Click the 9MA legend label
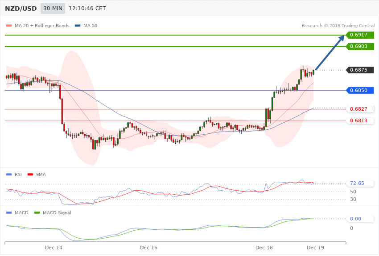 [41, 174]
